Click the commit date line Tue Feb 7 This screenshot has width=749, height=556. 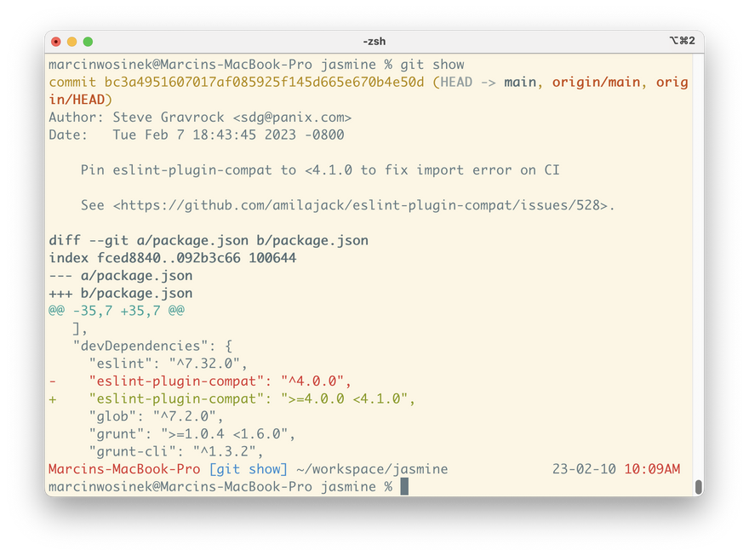(x=196, y=135)
